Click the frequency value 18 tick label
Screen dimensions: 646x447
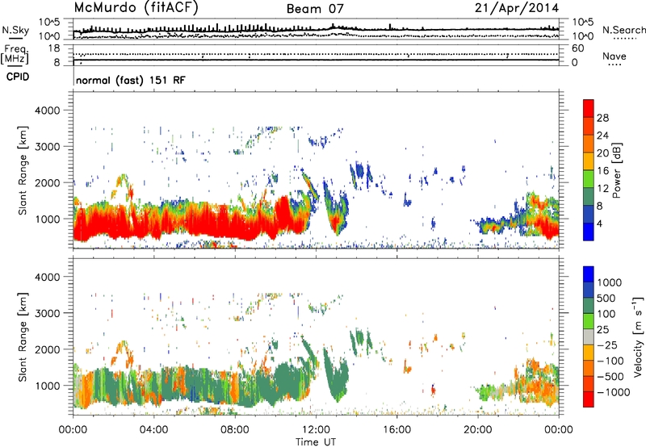coord(54,48)
